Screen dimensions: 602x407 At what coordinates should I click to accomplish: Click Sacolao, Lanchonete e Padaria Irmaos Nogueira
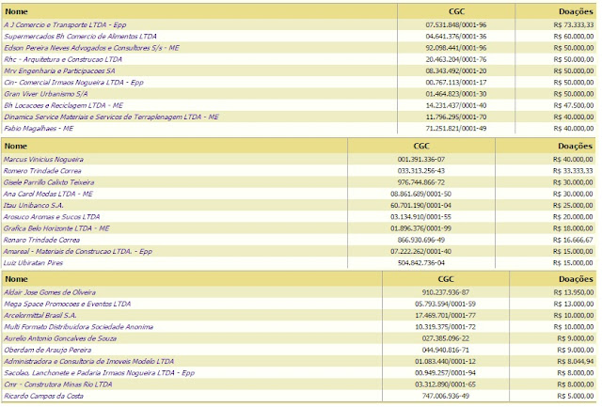(x=99, y=373)
